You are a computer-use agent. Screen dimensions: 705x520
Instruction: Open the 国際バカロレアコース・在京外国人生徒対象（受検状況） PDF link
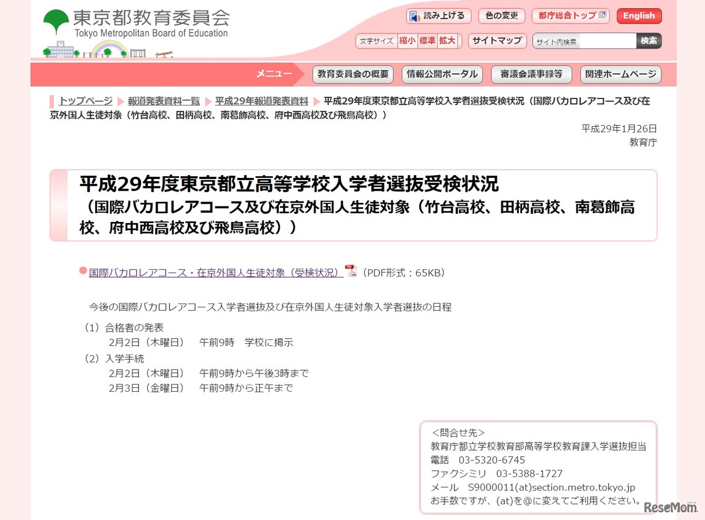[x=214, y=272]
